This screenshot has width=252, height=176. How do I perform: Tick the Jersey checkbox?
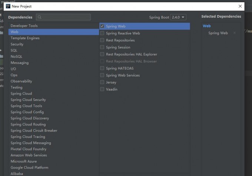[102, 82]
